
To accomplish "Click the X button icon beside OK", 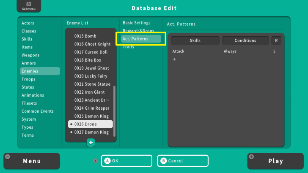I will click(x=96, y=161).
